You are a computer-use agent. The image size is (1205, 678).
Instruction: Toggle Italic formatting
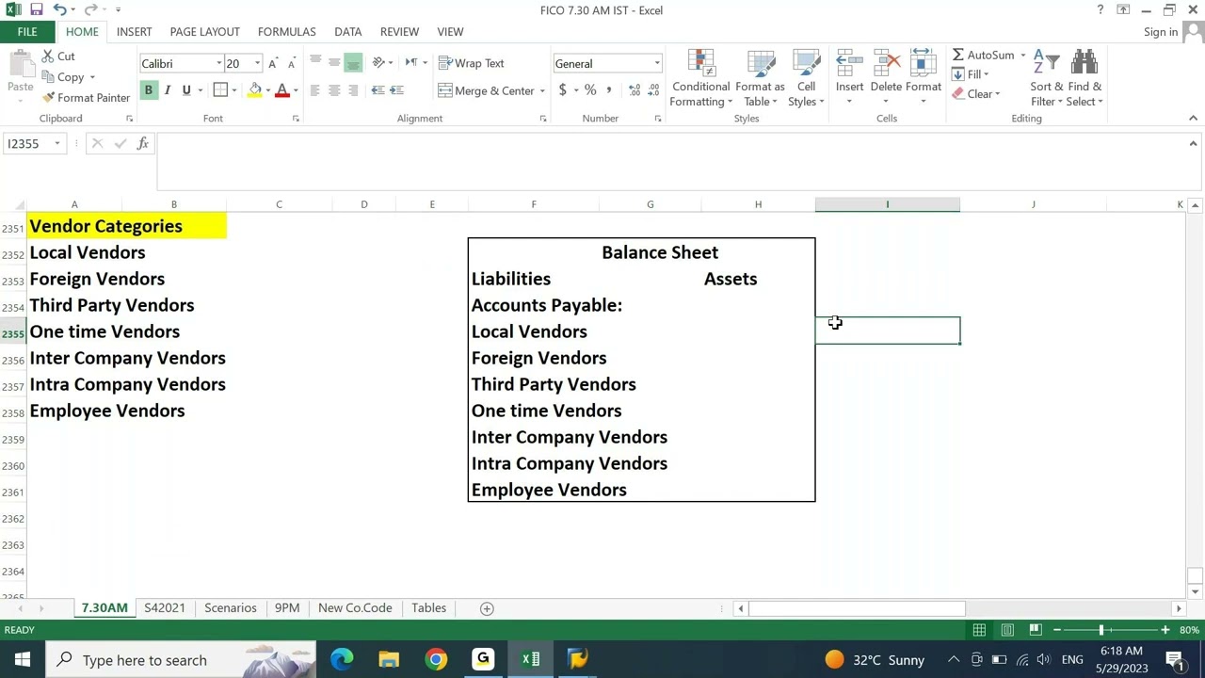167,90
